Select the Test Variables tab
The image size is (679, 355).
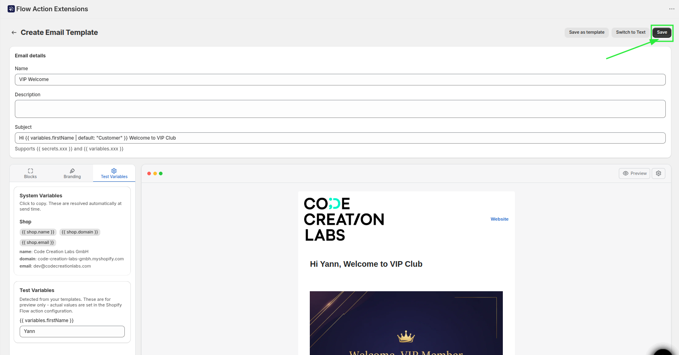tap(114, 173)
